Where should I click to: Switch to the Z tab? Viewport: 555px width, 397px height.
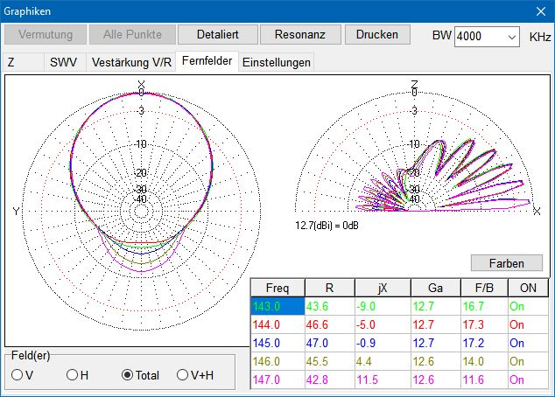click(x=23, y=63)
